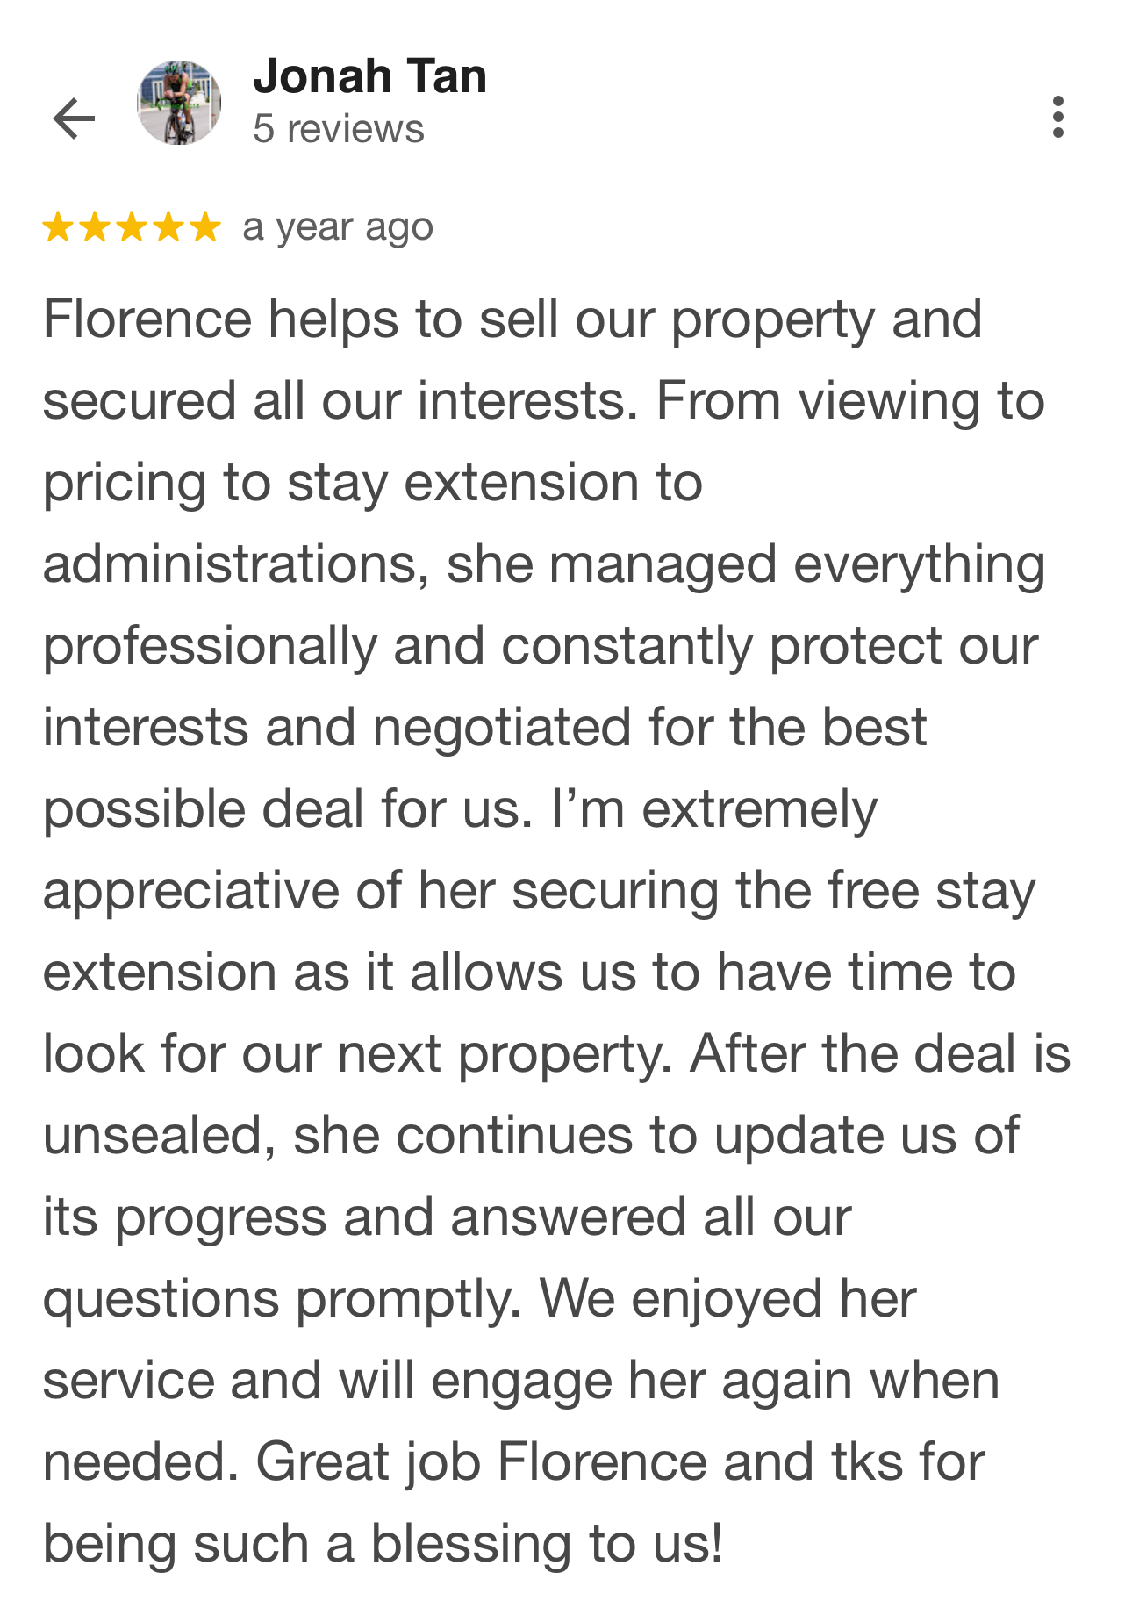Image resolution: width=1132 pixels, height=1601 pixels.
Task: View the reviewer's "5 reviews" count
Action: [339, 129]
